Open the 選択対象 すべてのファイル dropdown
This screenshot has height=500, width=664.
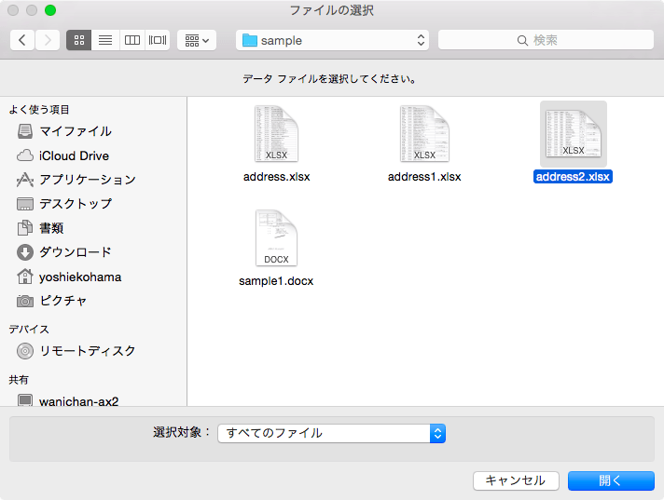click(332, 433)
